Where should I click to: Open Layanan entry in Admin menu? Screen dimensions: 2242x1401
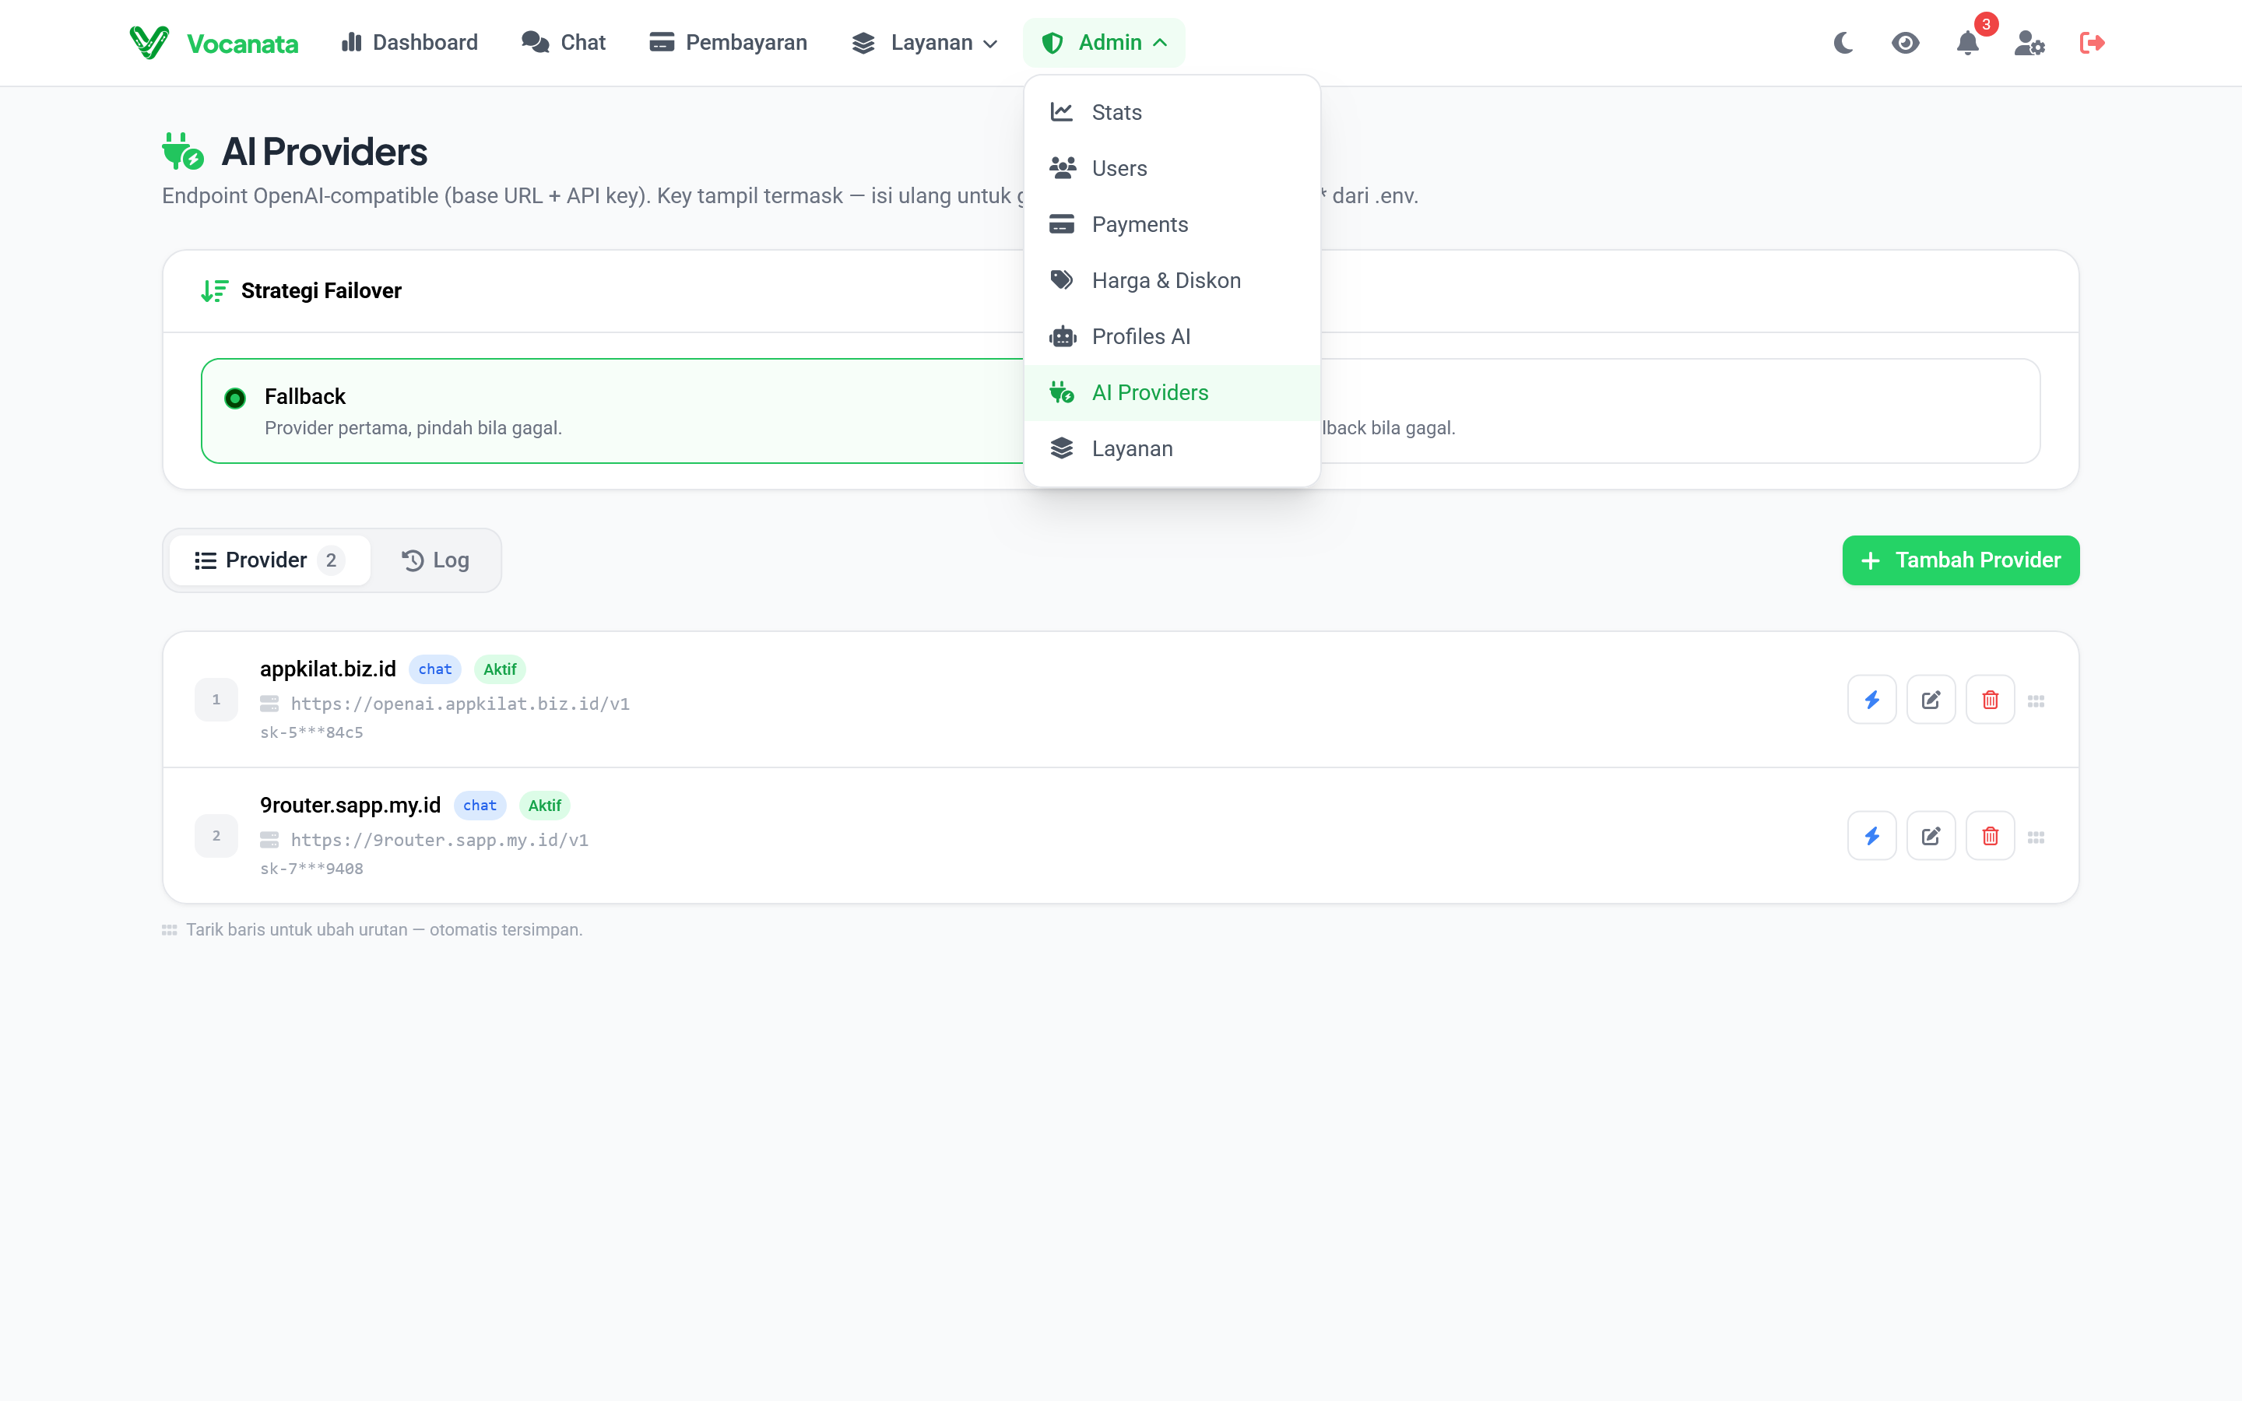pyautogui.click(x=1172, y=448)
